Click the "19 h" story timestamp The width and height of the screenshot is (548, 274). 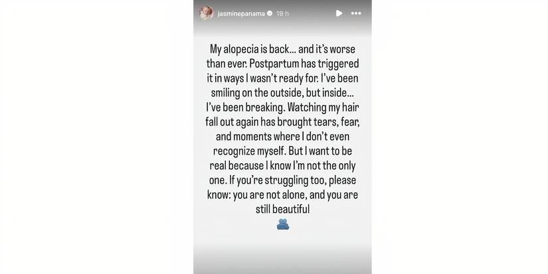282,13
